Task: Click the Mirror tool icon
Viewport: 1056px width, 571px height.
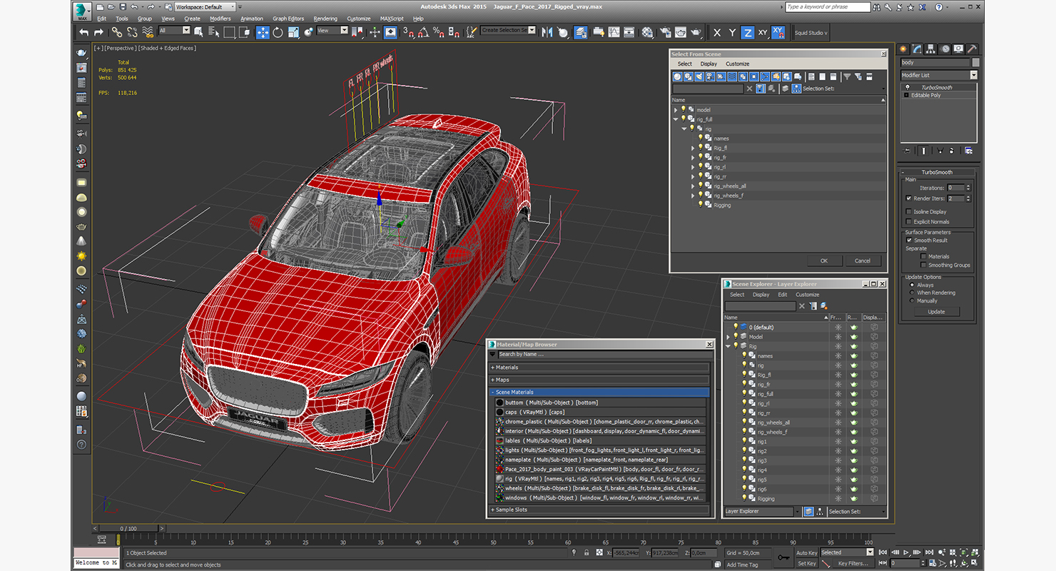Action: pyautogui.click(x=548, y=32)
